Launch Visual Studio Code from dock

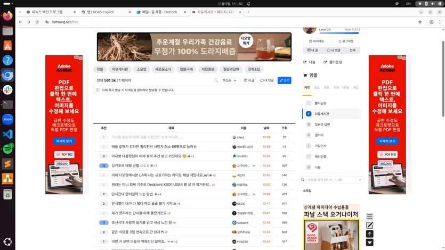pos(7,134)
